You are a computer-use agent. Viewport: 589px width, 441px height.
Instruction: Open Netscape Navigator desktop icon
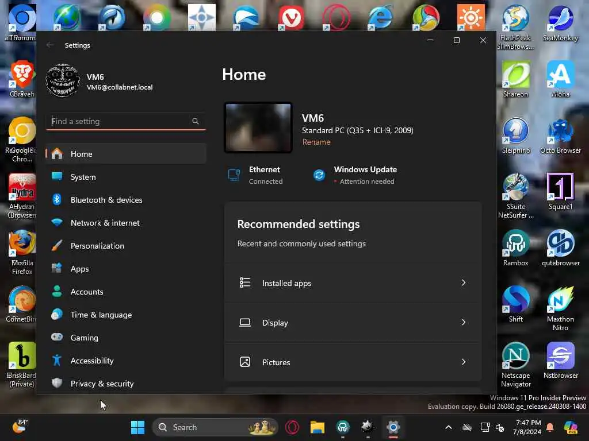click(x=515, y=365)
